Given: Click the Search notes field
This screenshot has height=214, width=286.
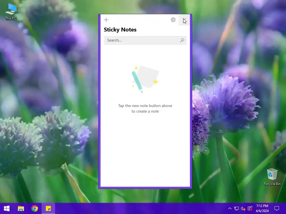Looking at the screenshot, I should point(145,40).
